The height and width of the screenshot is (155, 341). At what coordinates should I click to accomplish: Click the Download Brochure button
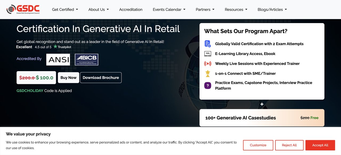pos(101,77)
